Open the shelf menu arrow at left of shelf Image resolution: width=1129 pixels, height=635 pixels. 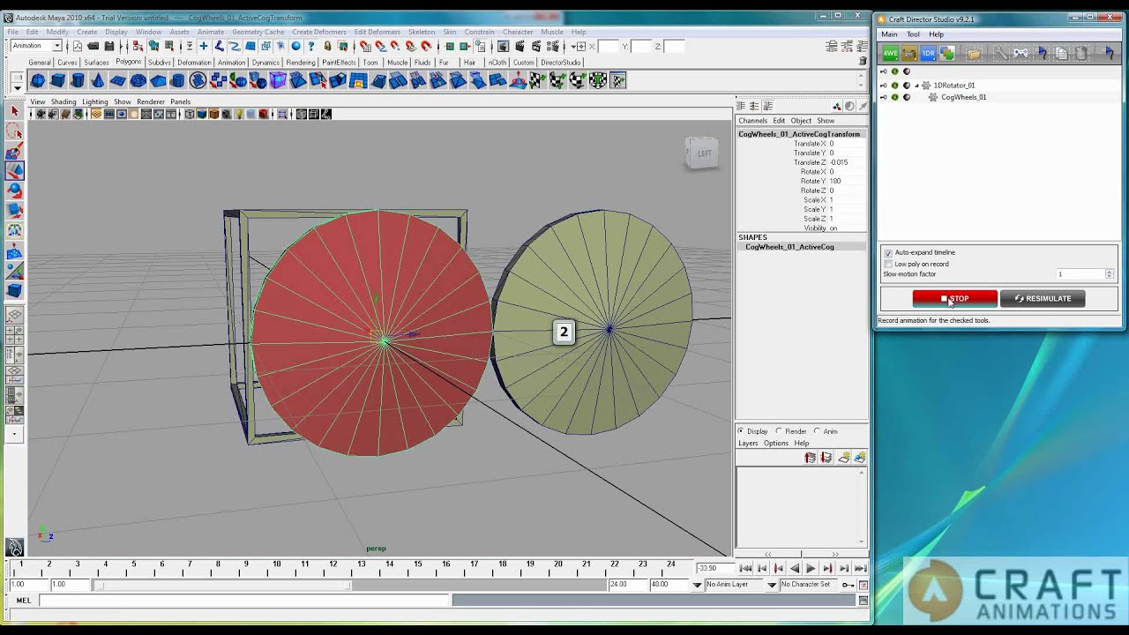click(x=17, y=86)
